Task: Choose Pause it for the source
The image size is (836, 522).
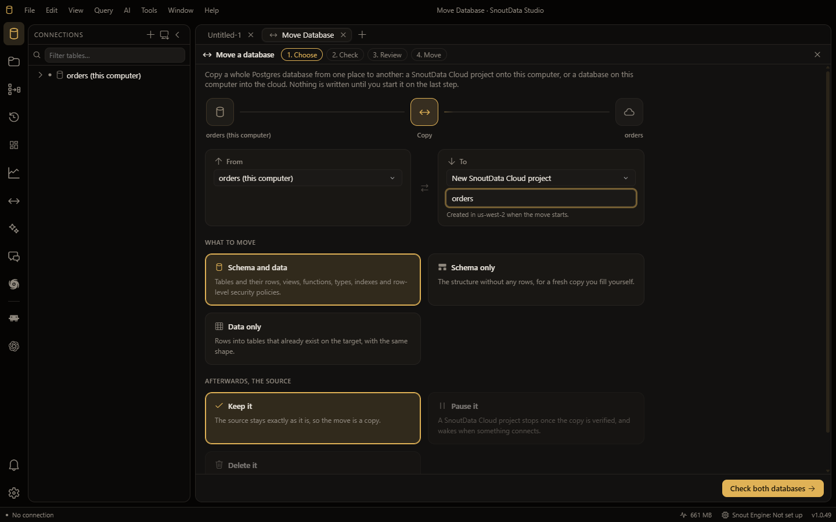Action: (536, 418)
